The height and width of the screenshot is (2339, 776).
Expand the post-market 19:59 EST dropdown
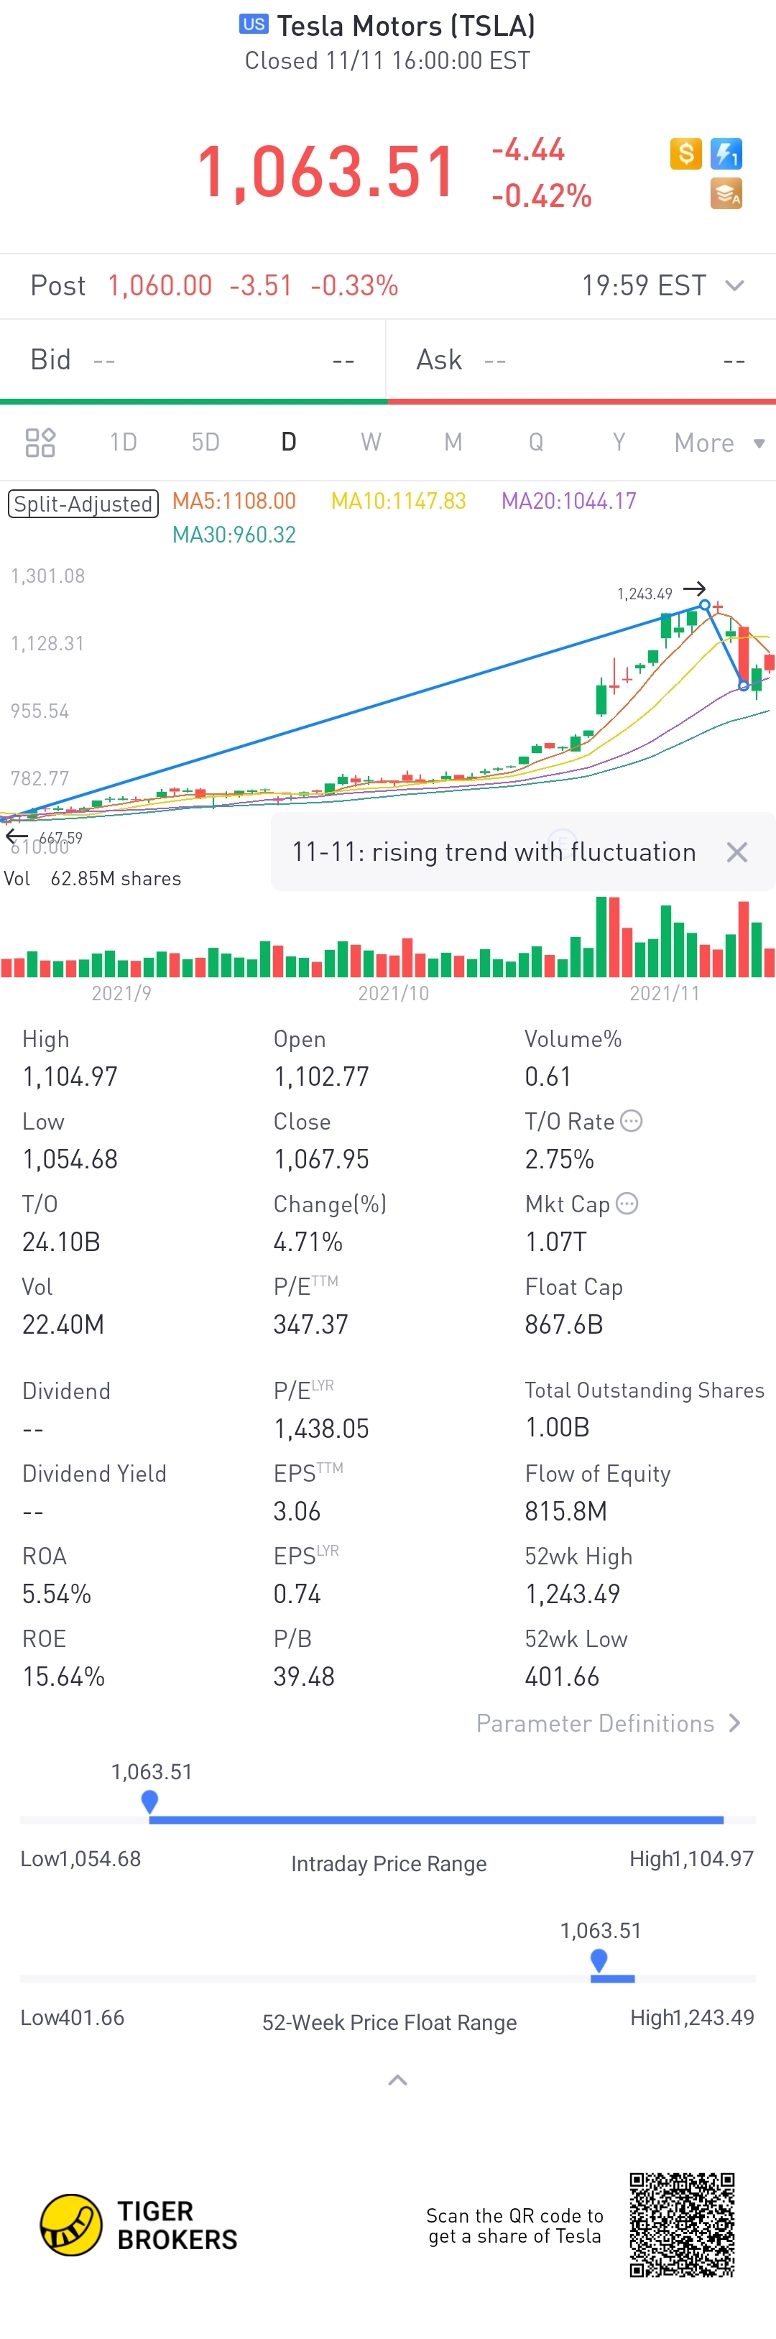pos(735,286)
